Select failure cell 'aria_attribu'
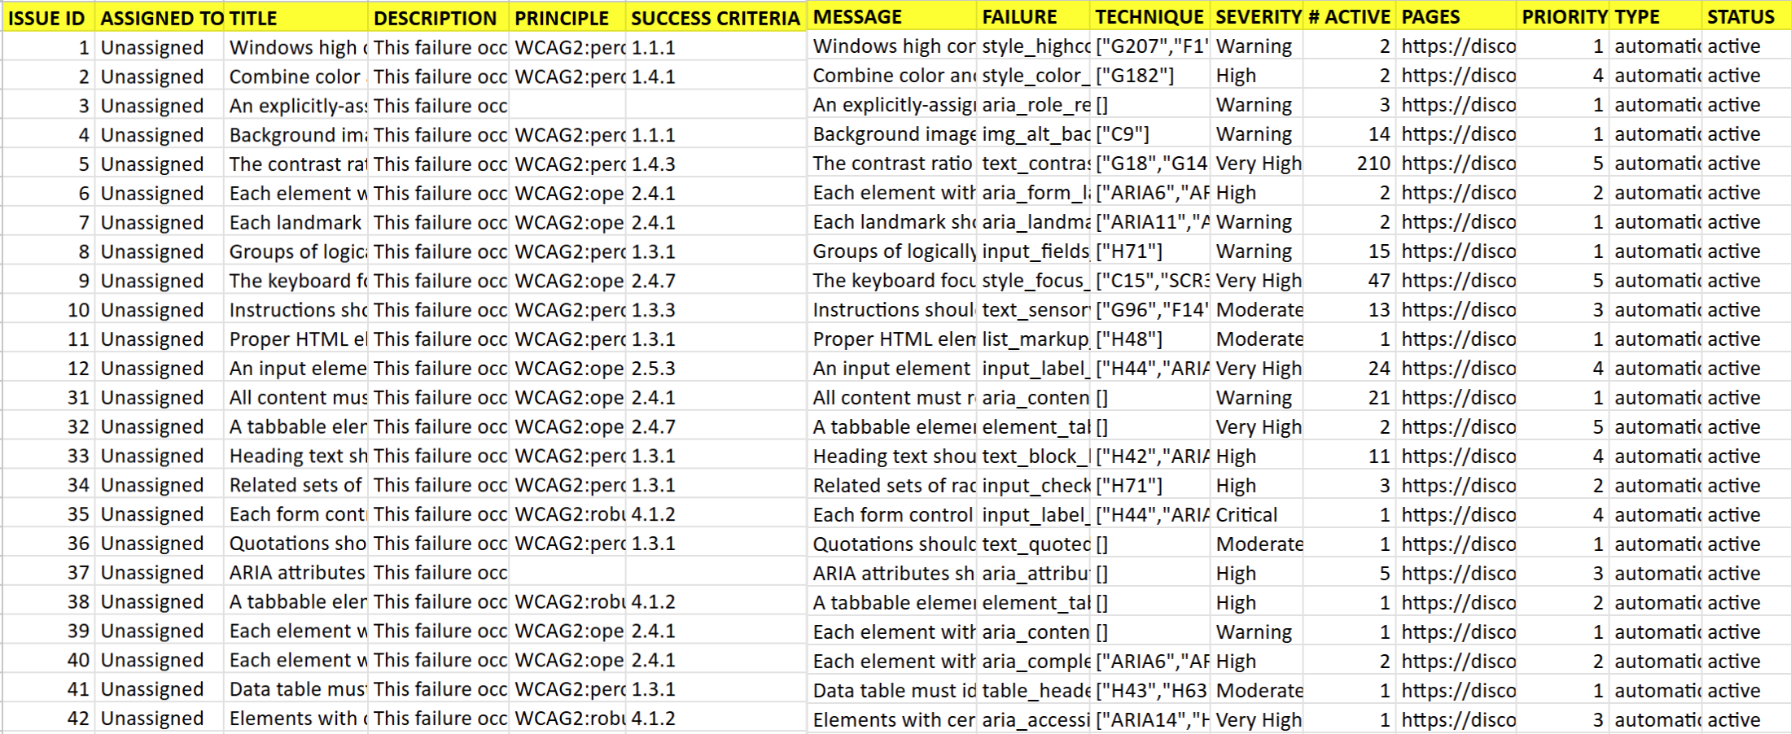 point(1033,574)
